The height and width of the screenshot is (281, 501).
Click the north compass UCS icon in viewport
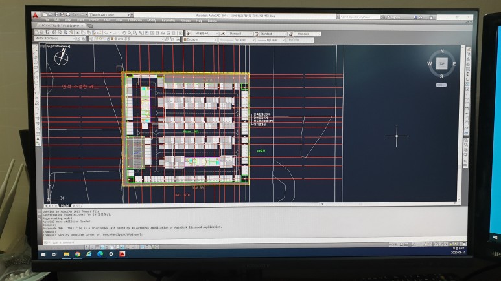coord(61,57)
